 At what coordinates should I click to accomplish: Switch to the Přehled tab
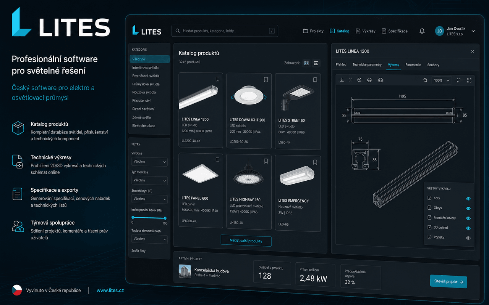tap(341, 65)
